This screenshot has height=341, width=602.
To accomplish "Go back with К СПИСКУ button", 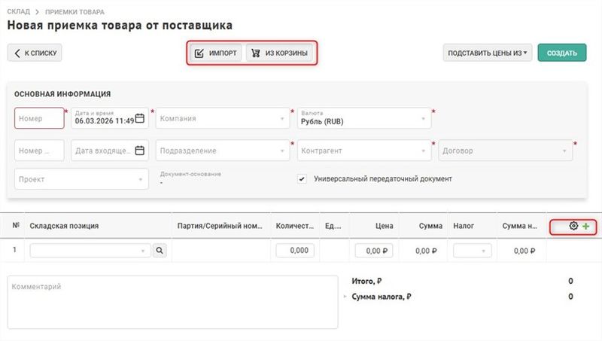I will click(x=35, y=53).
